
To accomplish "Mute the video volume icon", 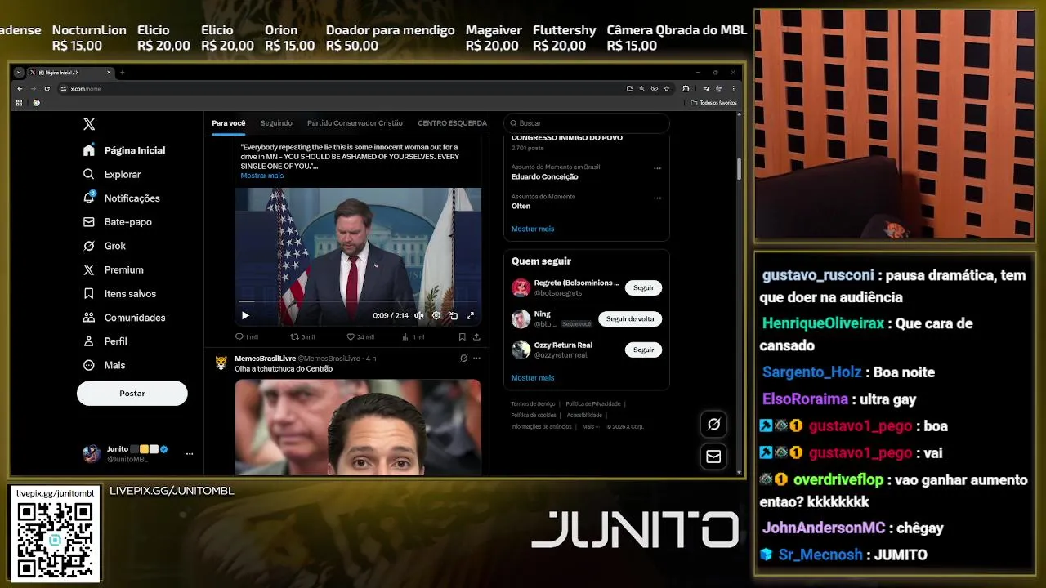I will point(419,315).
